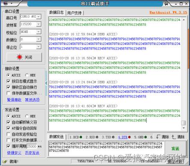Open the 波特率 115200 dropdown
Viewport: 190px width, 166px height.
point(39,24)
